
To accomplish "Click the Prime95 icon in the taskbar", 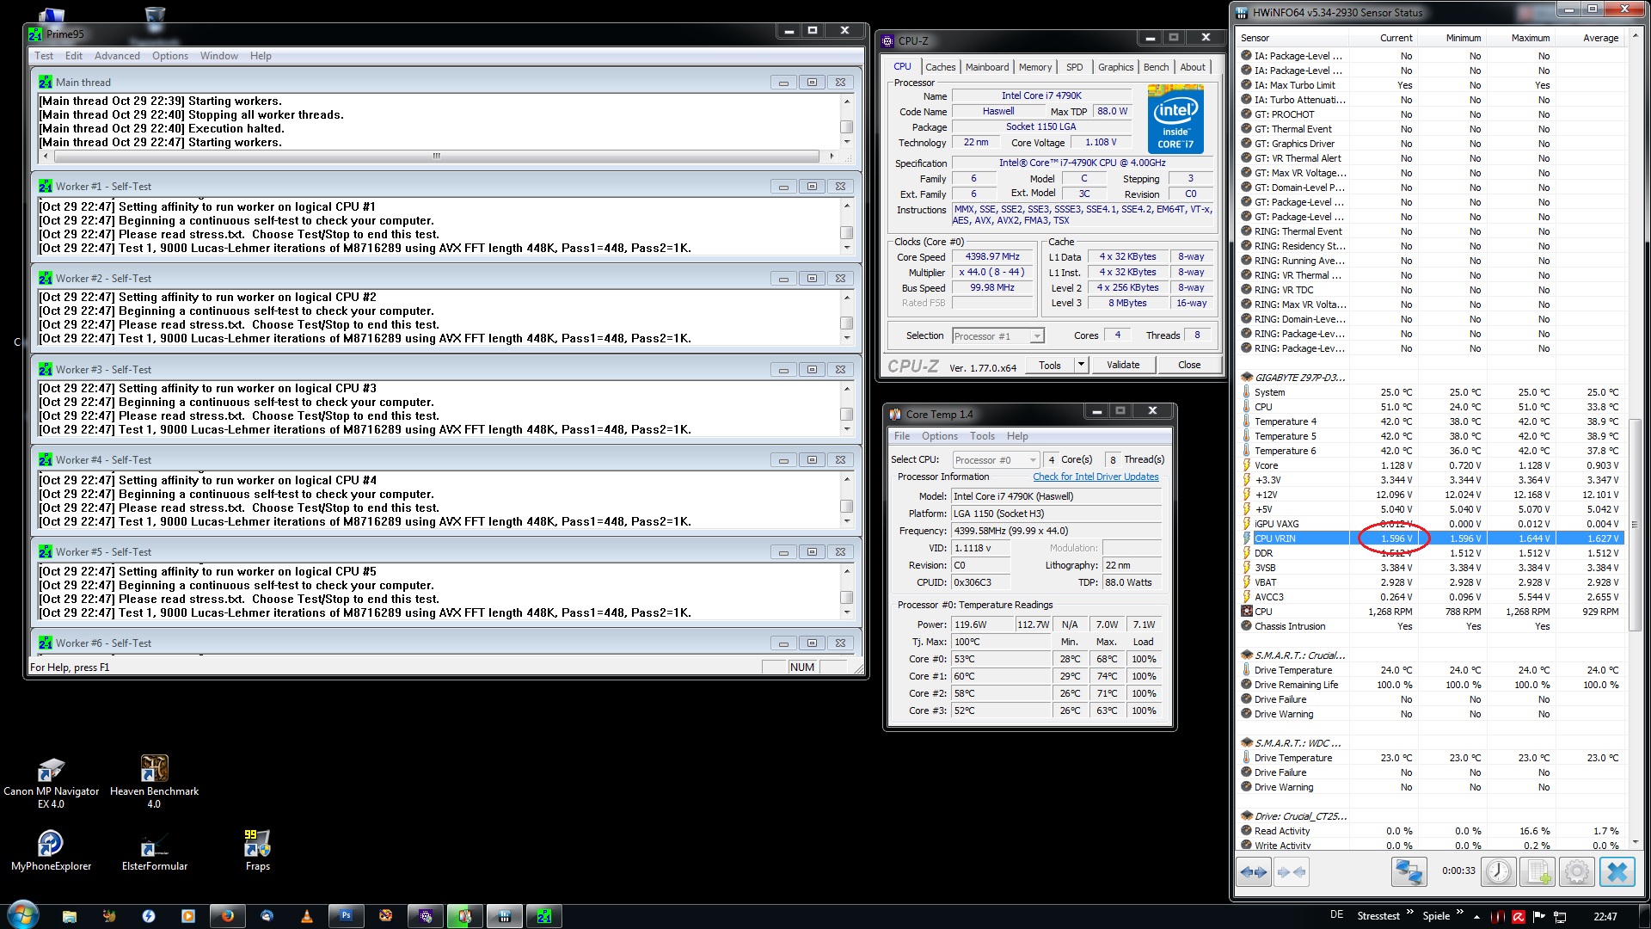I will 544,916.
